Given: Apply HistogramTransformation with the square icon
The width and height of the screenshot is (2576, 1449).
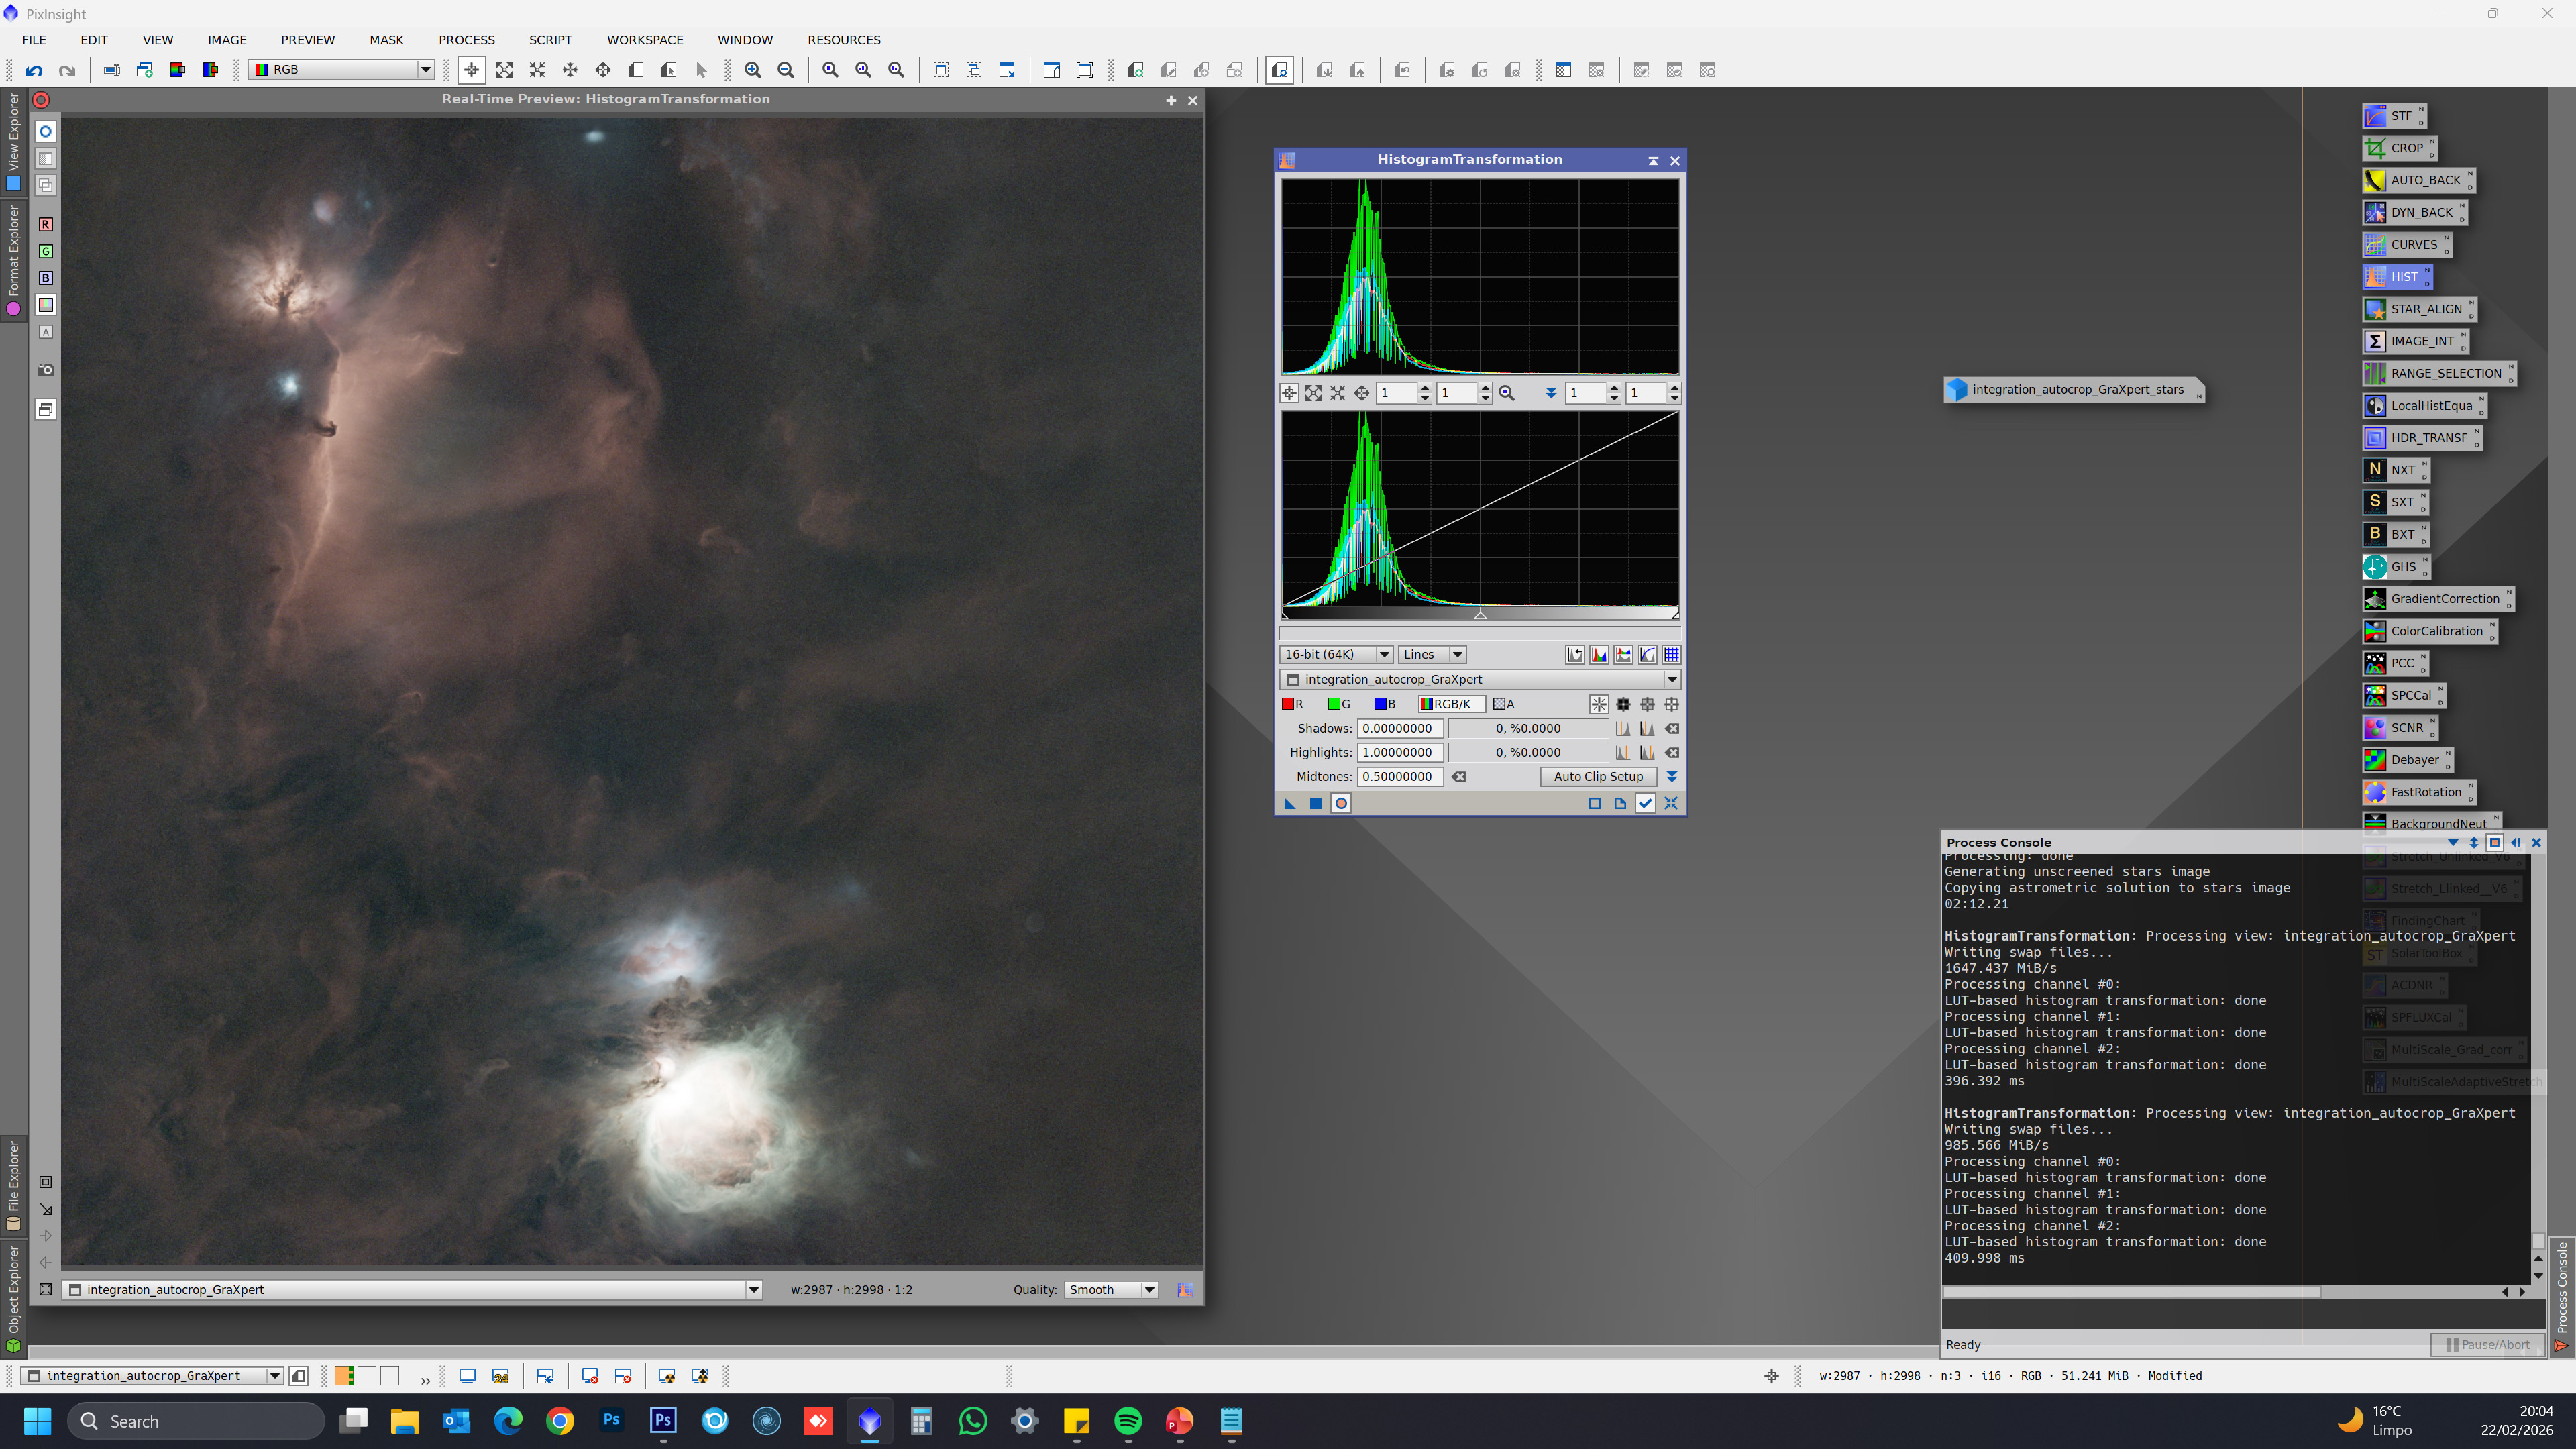Looking at the screenshot, I should [x=1316, y=803].
